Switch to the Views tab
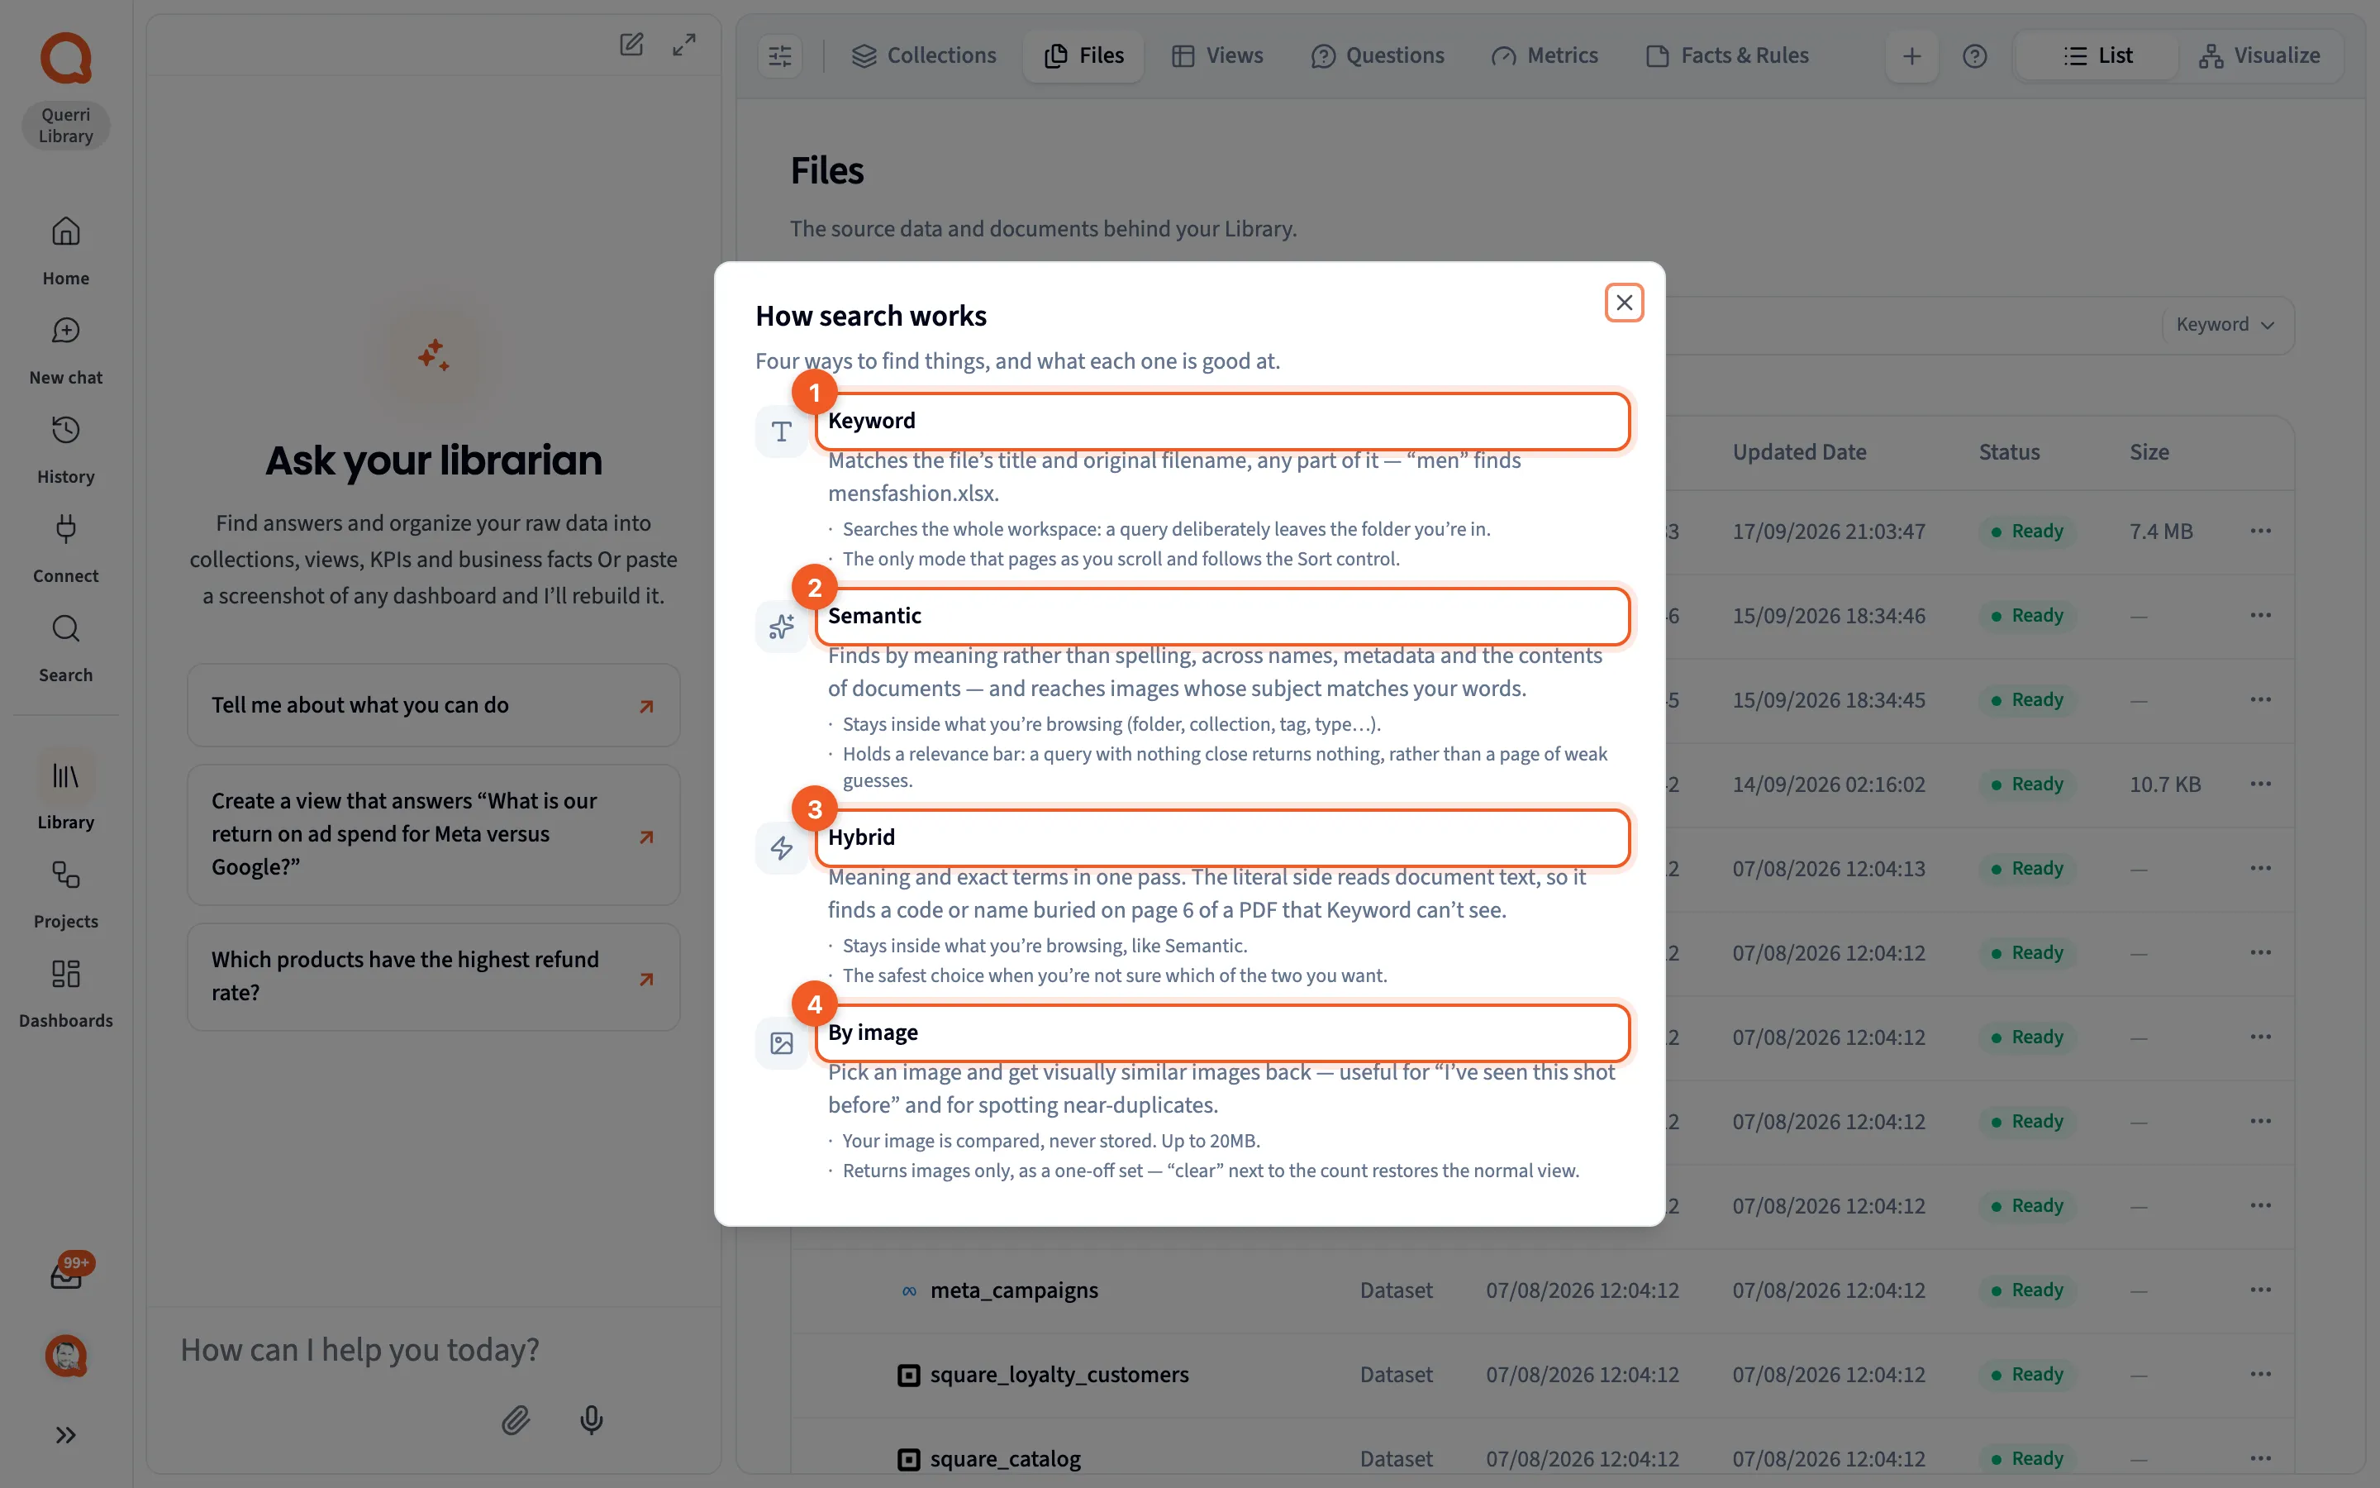Screen dimensions: 2380x1488 [1217, 56]
